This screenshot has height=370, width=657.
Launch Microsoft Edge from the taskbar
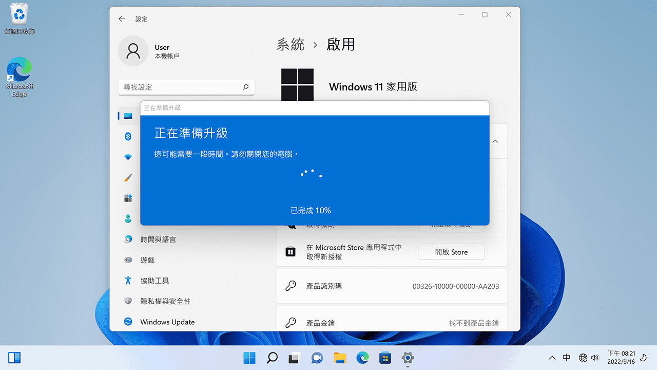point(362,358)
